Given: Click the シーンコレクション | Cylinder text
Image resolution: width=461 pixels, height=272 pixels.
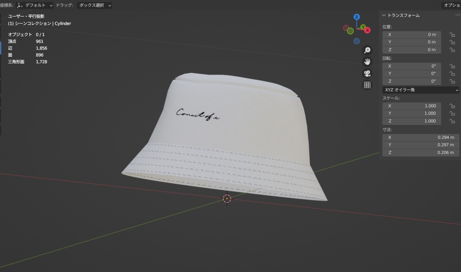Looking at the screenshot, I should [x=43, y=23].
